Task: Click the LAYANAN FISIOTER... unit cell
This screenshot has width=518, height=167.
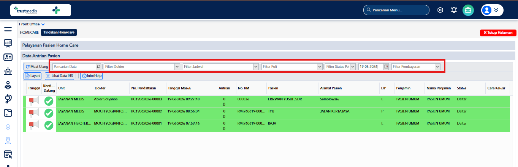Action: pyautogui.click(x=74, y=123)
